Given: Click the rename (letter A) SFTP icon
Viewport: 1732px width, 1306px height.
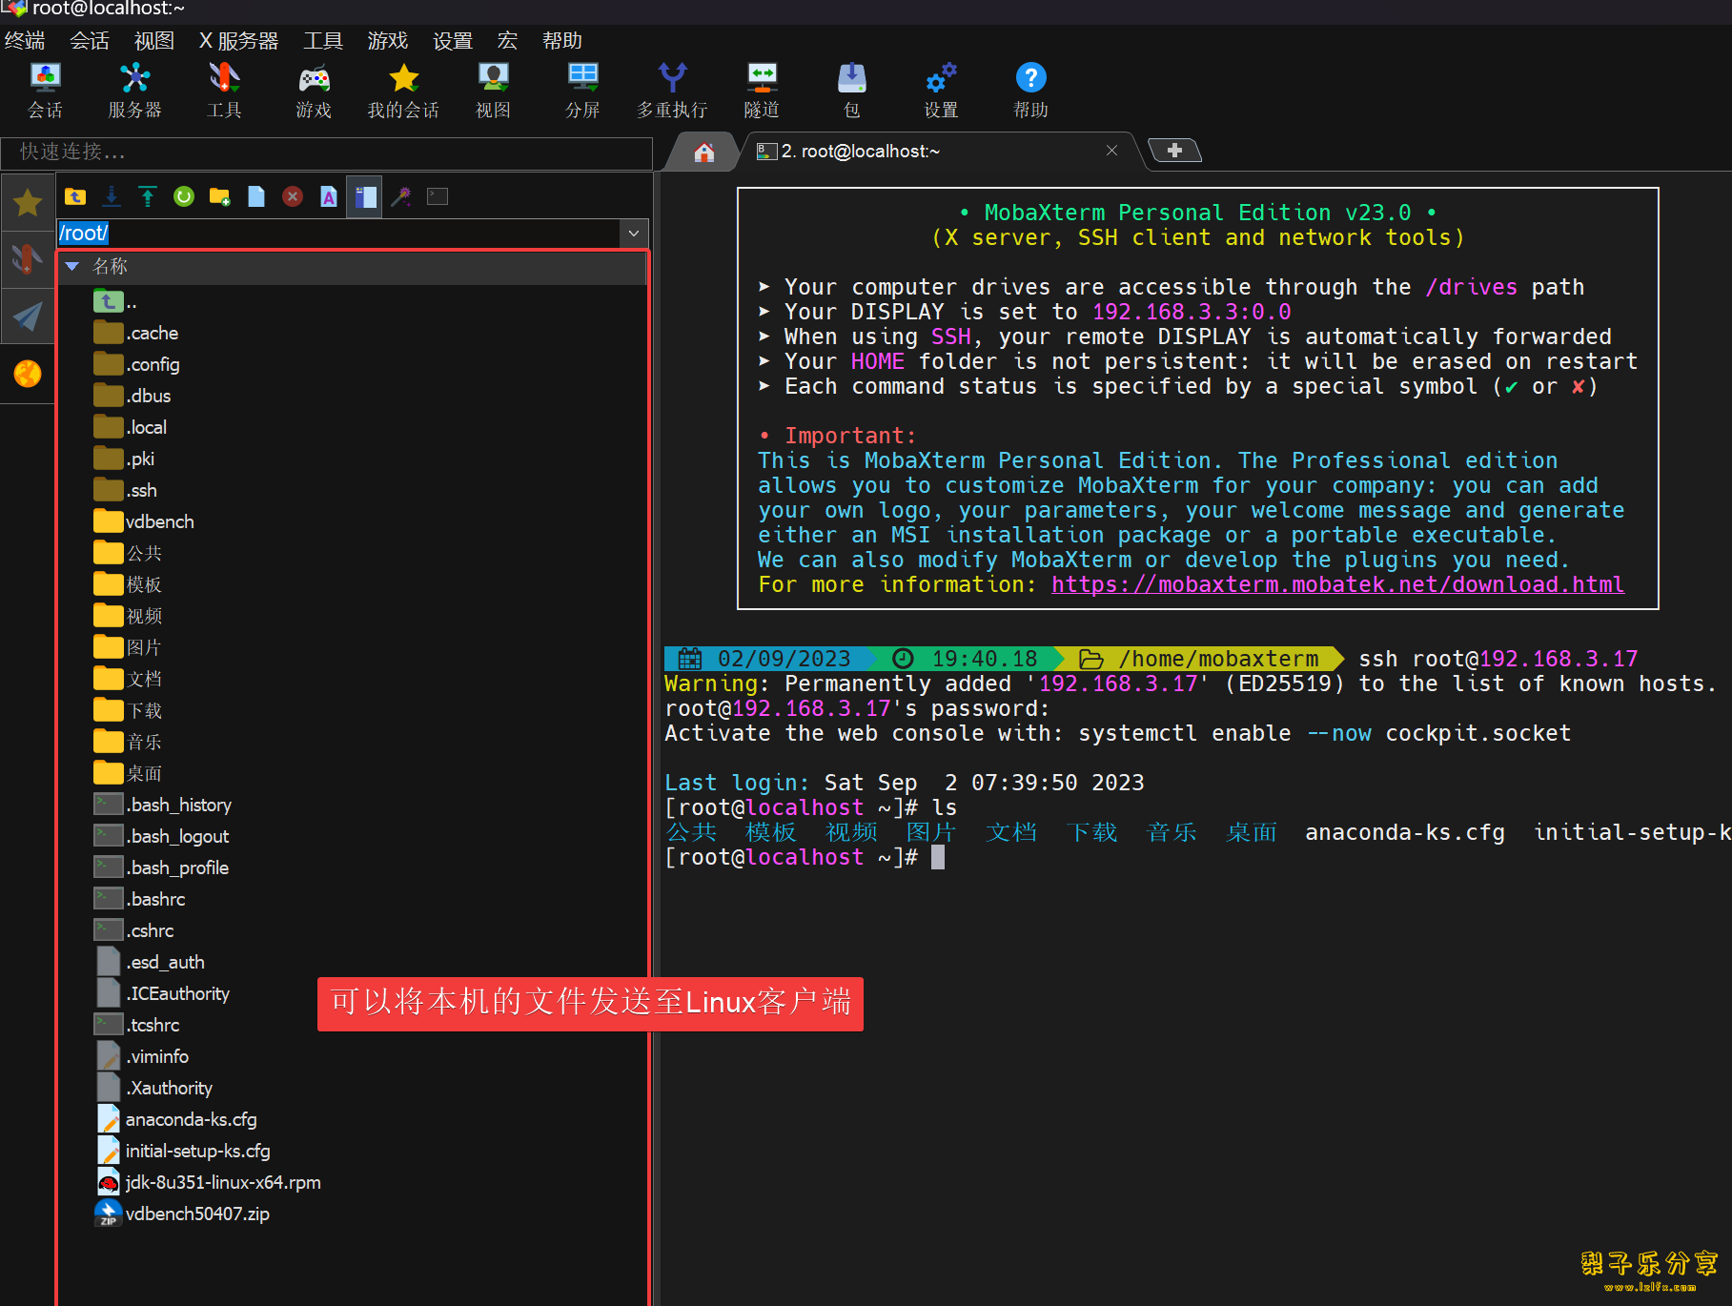Looking at the screenshot, I should 329,196.
